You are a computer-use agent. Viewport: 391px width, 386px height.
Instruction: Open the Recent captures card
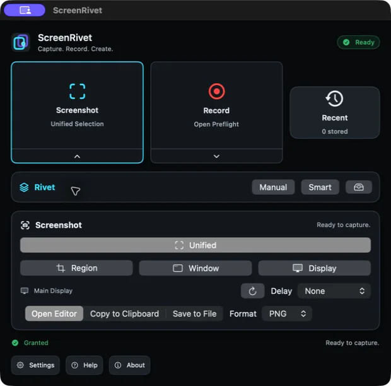coord(335,112)
